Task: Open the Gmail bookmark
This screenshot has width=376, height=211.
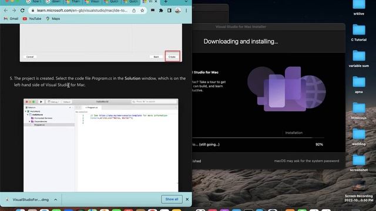Action: click(11, 19)
